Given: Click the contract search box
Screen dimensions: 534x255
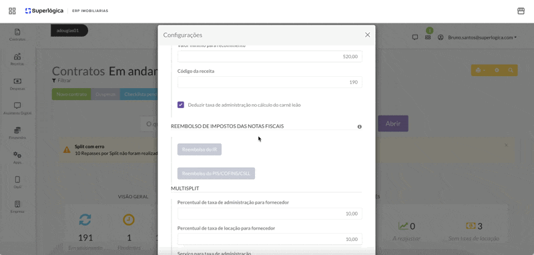Looking at the screenshot, I should click(x=149, y=123).
